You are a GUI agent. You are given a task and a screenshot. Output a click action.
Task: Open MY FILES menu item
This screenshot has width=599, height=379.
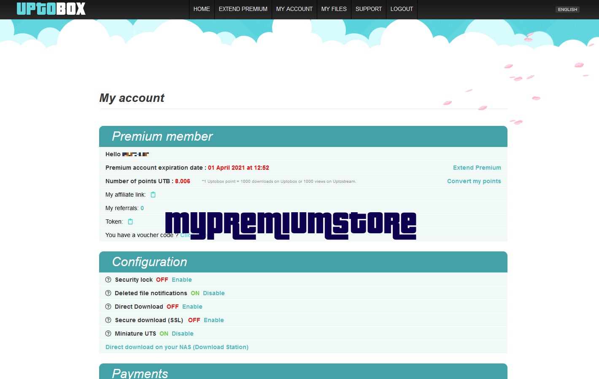pyautogui.click(x=334, y=9)
